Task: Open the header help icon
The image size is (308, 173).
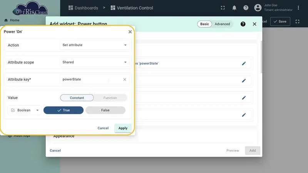Action: click(x=246, y=8)
